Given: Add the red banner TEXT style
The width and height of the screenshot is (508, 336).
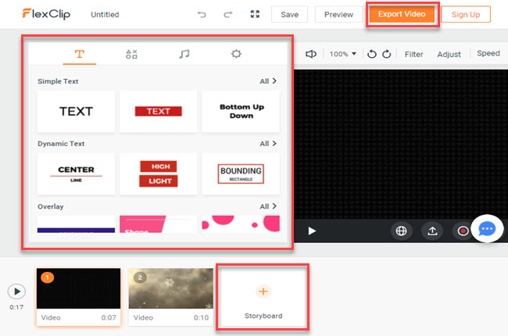Looking at the screenshot, I should [x=159, y=111].
